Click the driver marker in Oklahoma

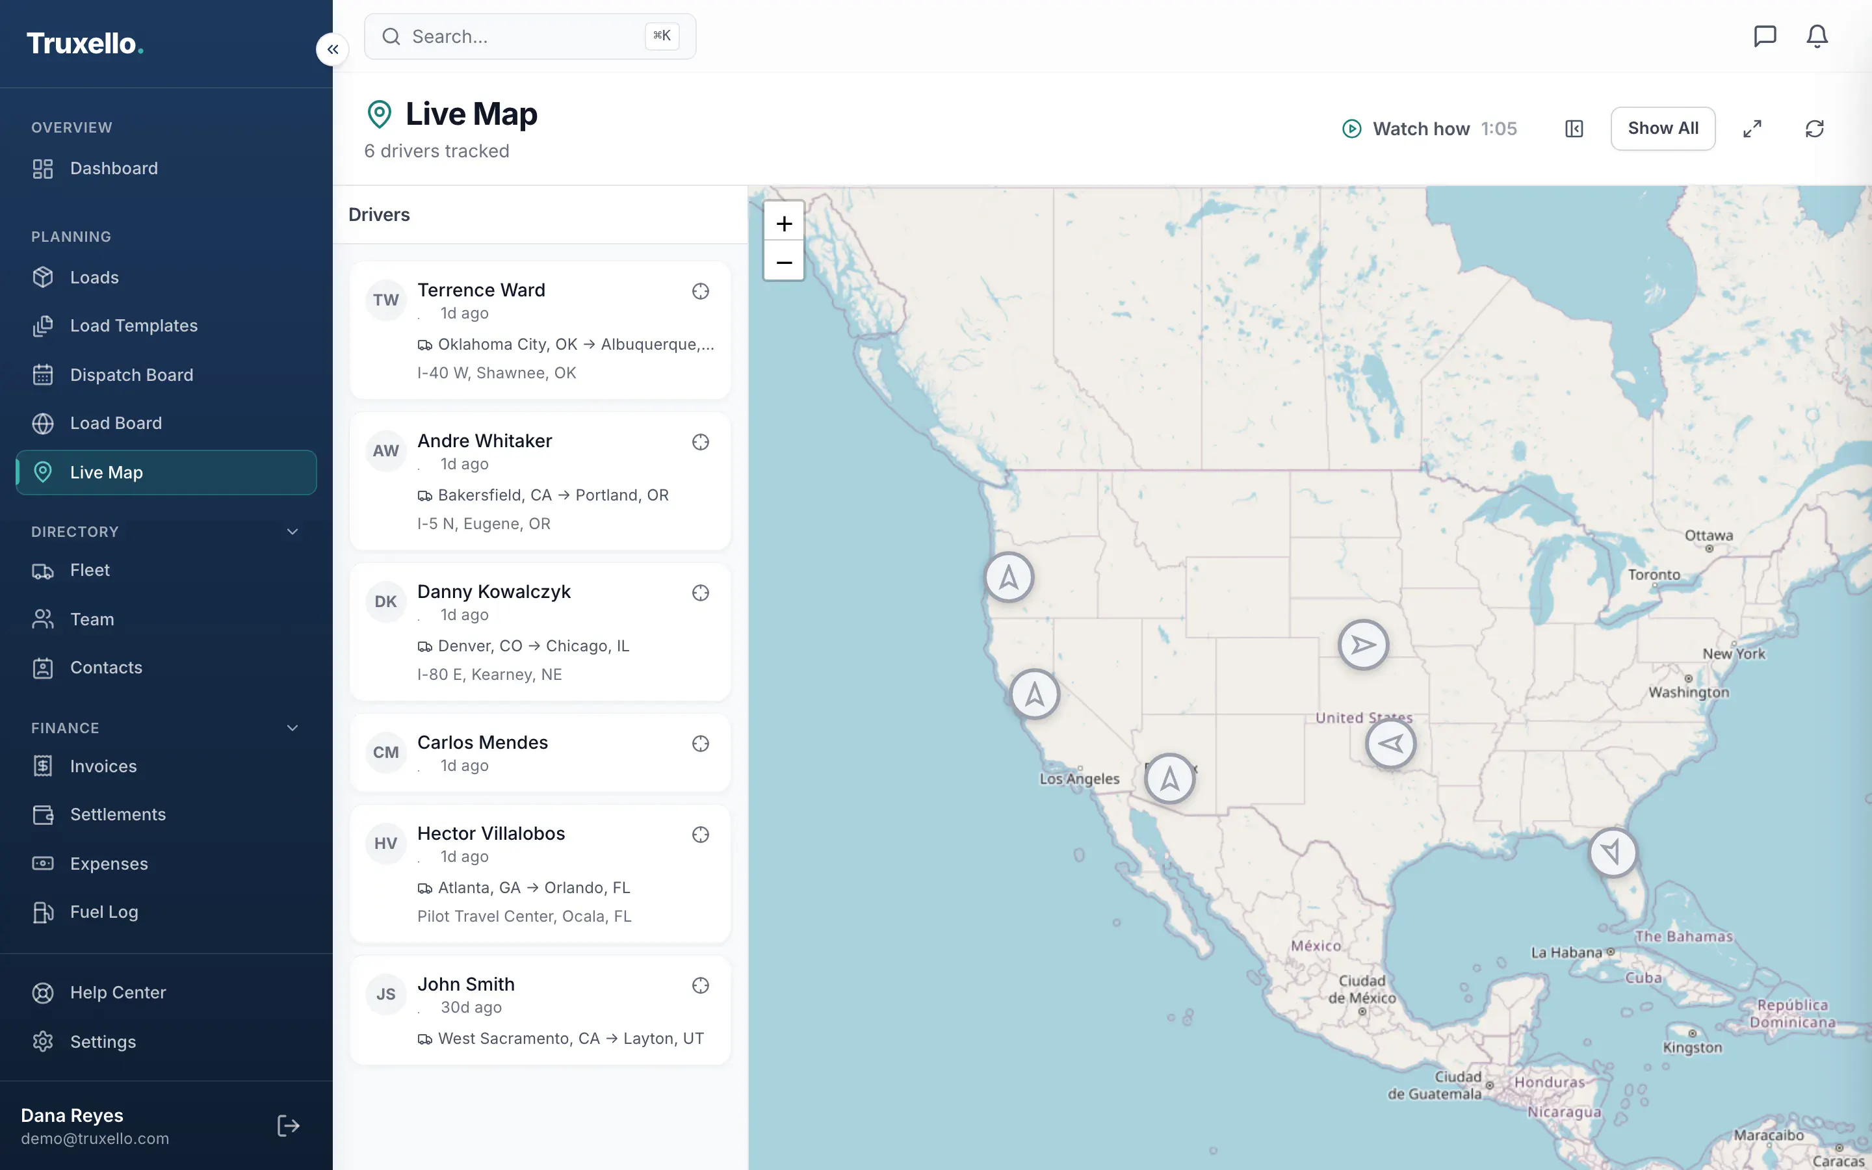tap(1391, 744)
